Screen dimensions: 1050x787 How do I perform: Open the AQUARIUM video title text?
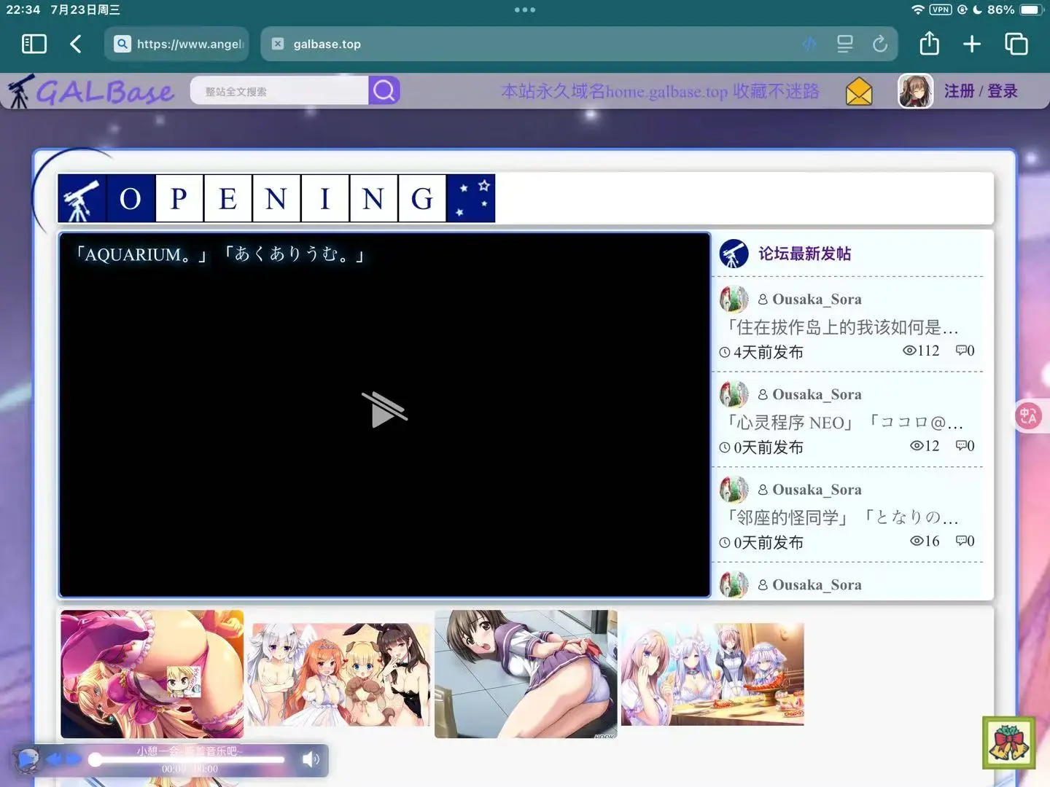[x=221, y=254]
